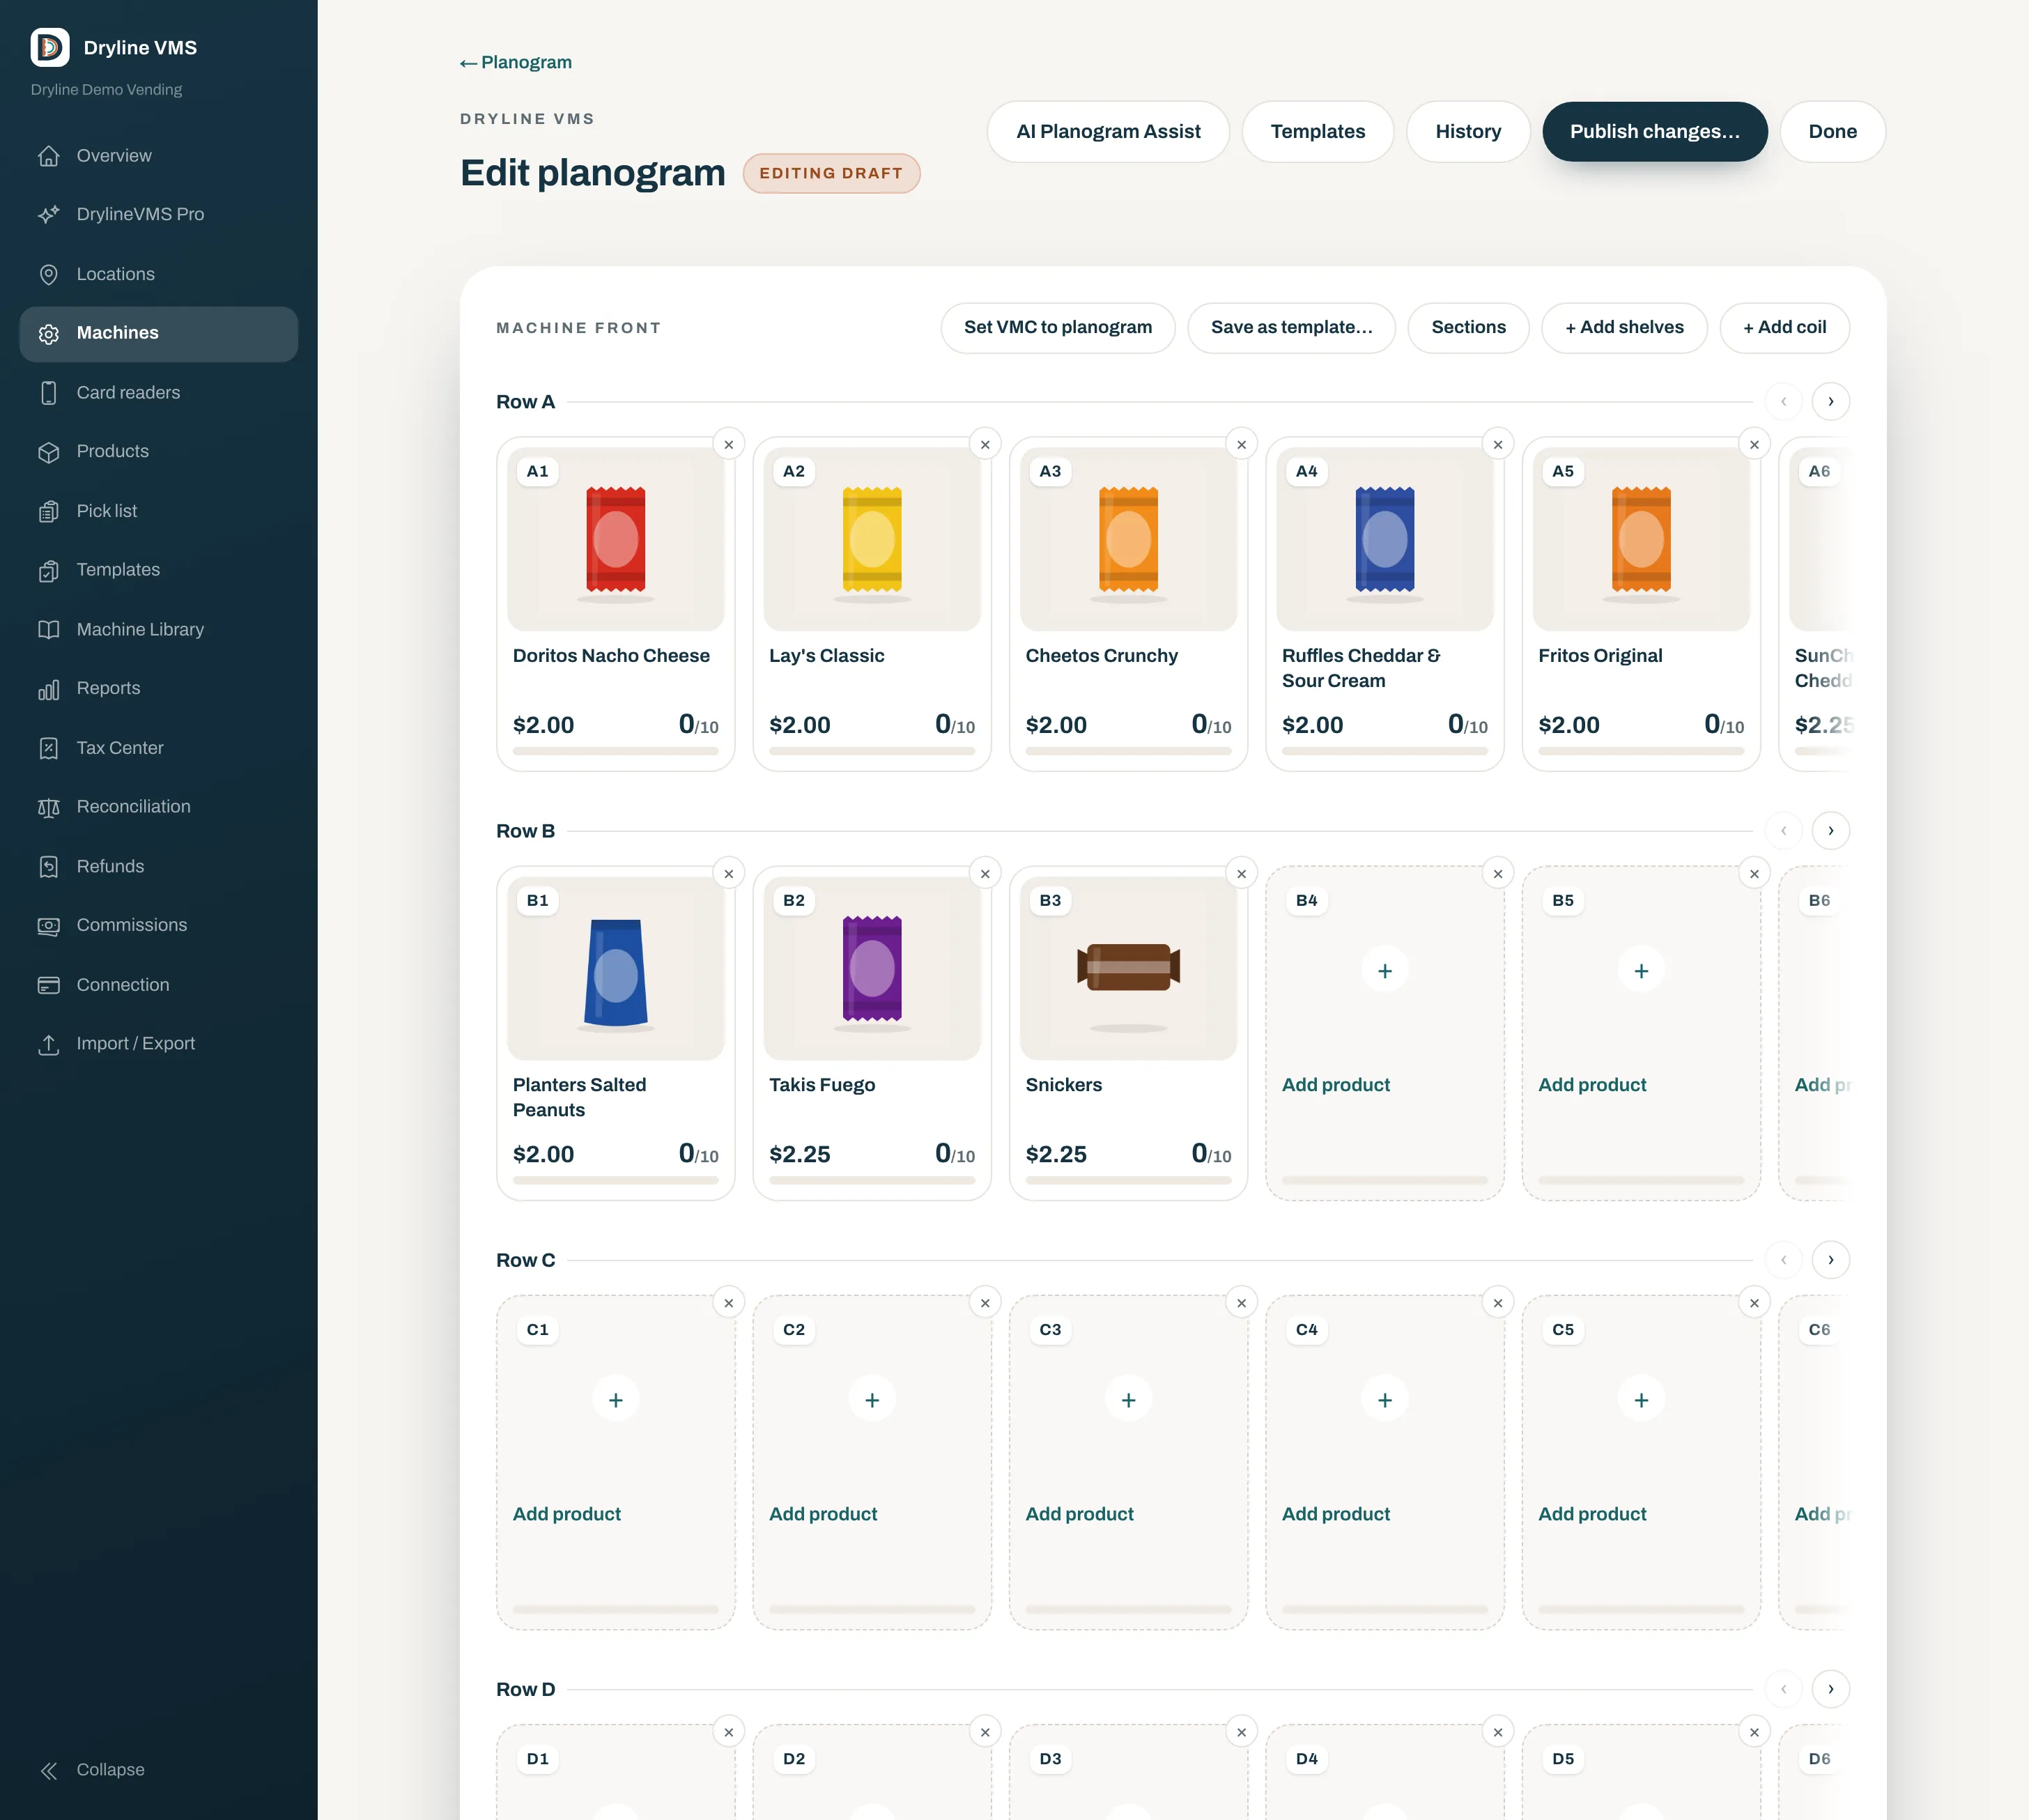
Task: Click the Dryline VMS logo icon
Action: tap(50, 47)
